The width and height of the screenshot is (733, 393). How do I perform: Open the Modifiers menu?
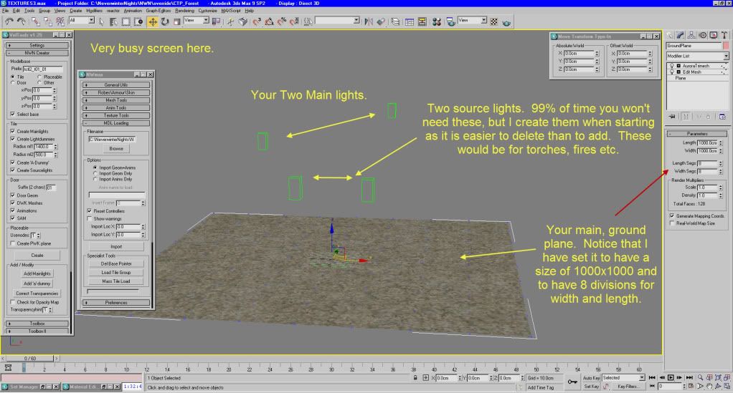[x=94, y=10]
